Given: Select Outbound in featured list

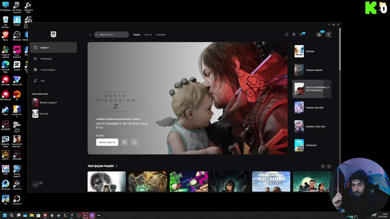Looking at the screenshot, I should click(312, 145).
